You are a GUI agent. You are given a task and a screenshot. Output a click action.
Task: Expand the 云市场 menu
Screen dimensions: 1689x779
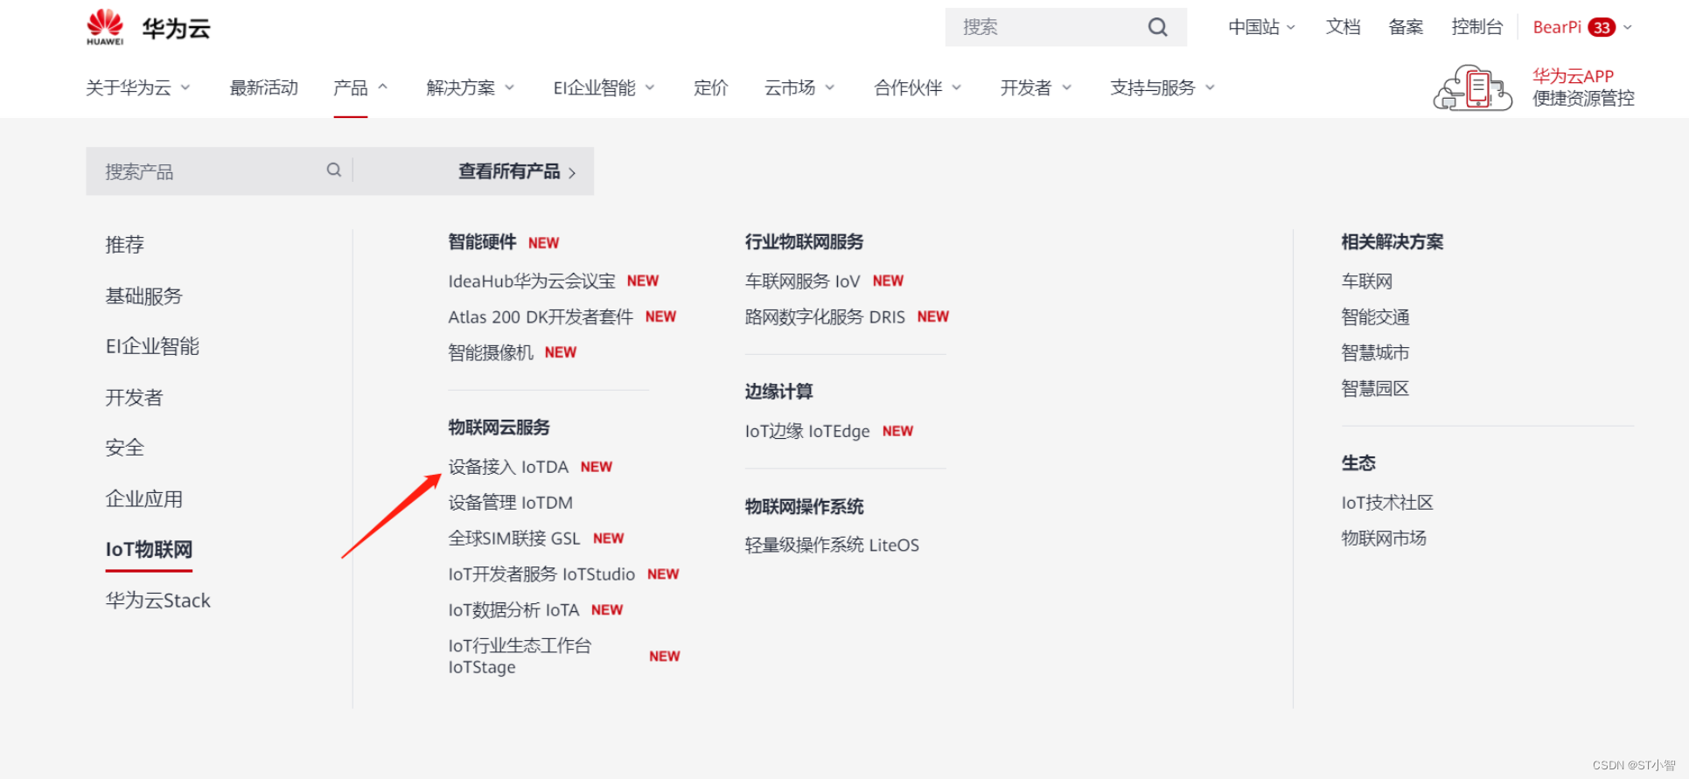point(800,87)
